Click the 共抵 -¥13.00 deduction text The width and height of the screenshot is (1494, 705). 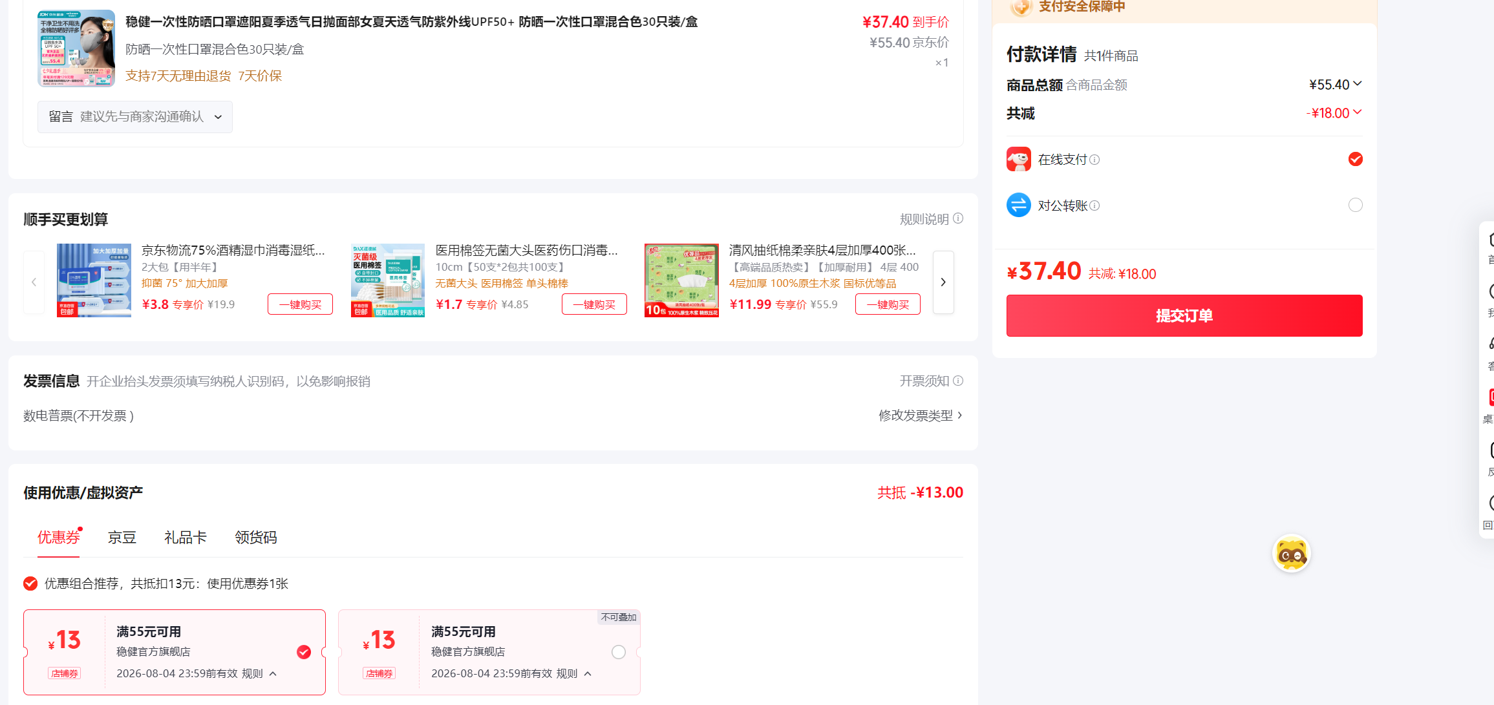[920, 492]
